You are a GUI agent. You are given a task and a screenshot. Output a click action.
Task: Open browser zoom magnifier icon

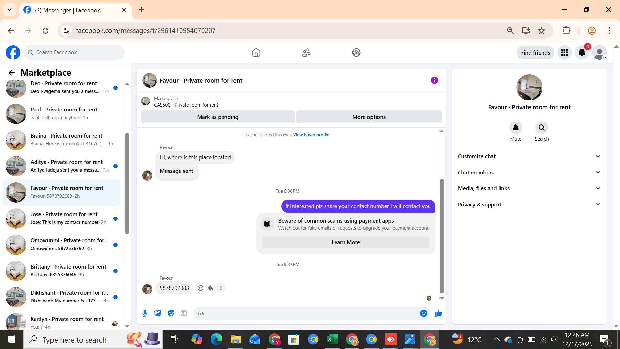(511, 31)
